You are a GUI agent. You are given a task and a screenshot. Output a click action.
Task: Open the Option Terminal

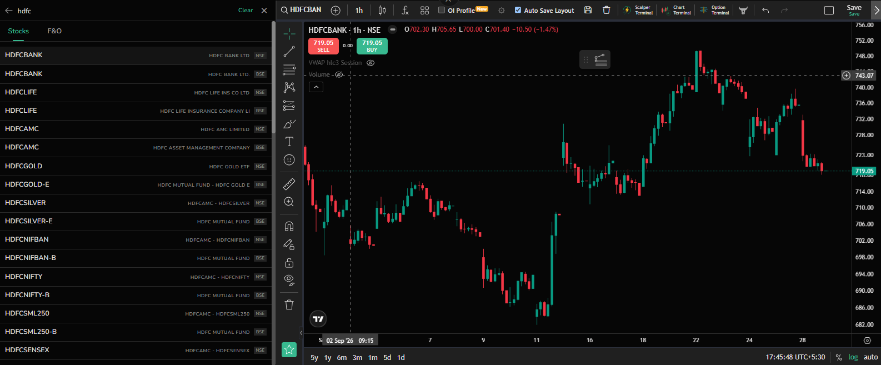[x=714, y=10]
